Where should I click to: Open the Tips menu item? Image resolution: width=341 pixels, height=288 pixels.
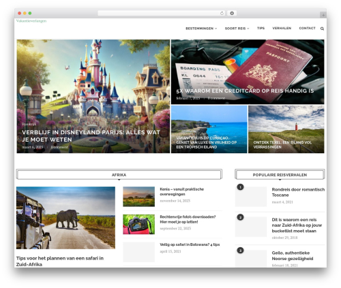[261, 28]
